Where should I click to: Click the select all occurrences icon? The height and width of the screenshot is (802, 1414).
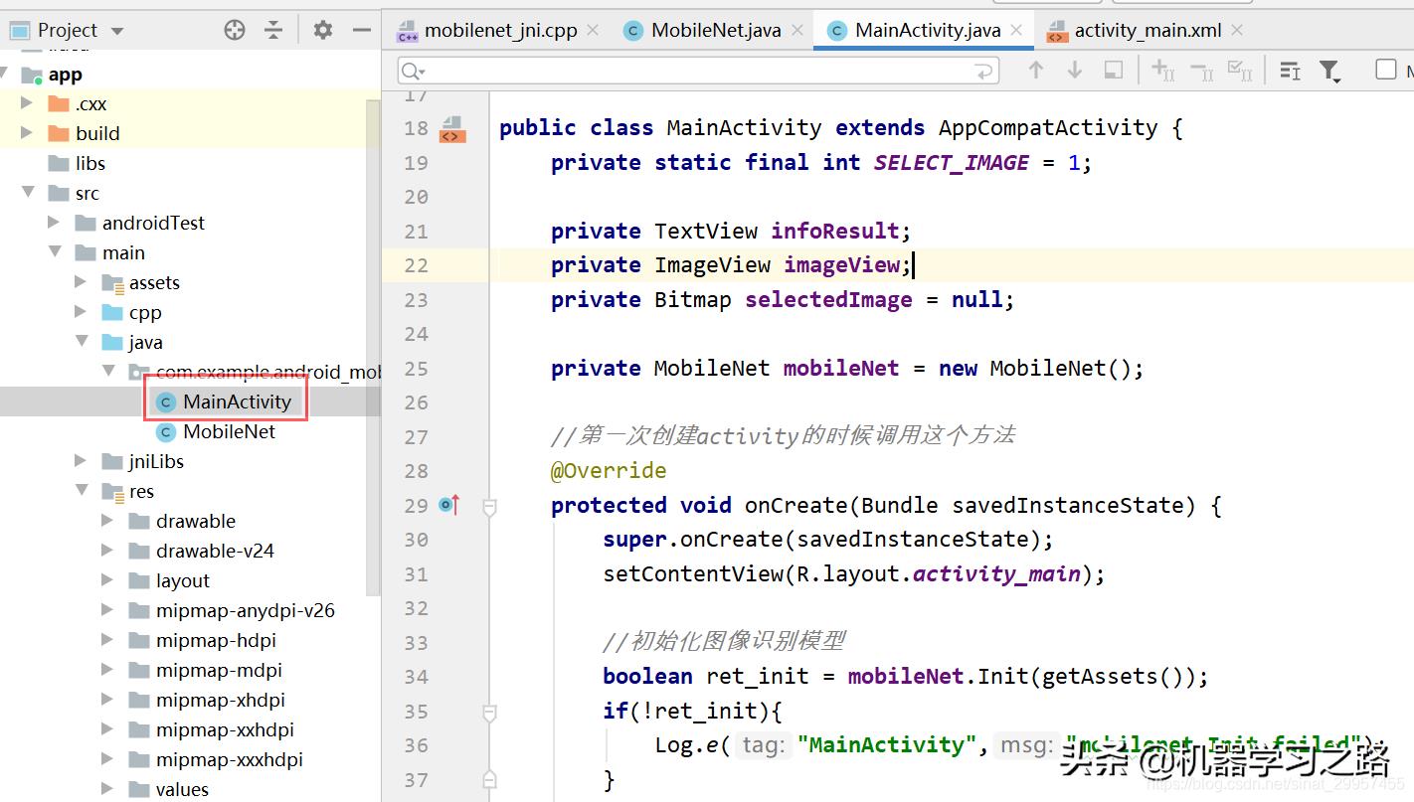1114,70
